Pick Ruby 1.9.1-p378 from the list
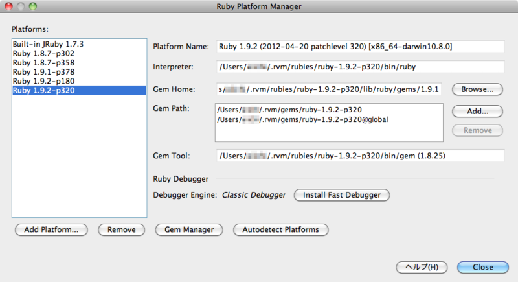The width and height of the screenshot is (518, 282). pos(79,72)
